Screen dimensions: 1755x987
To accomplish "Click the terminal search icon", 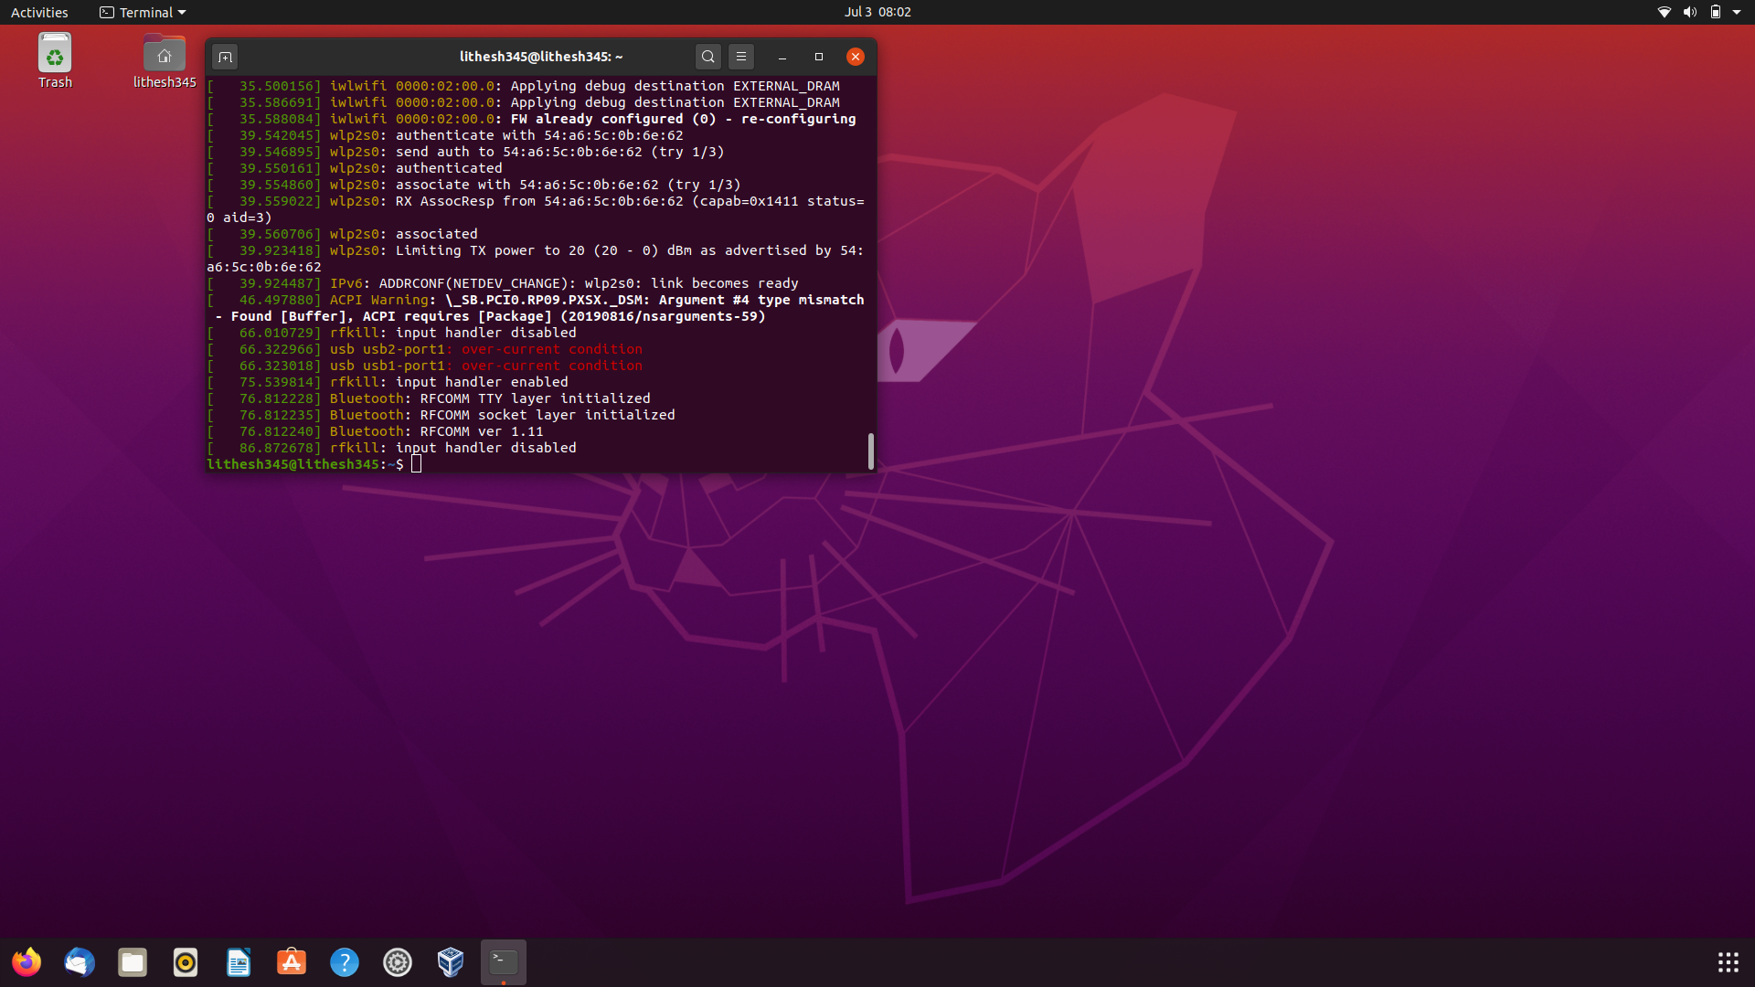I will coord(707,57).
